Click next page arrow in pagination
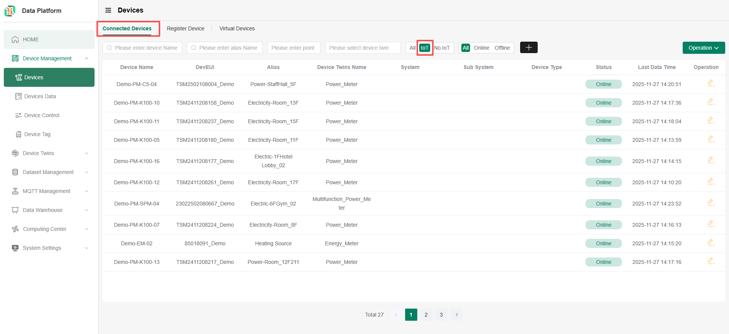Screen dimensions: 729x334 456,315
